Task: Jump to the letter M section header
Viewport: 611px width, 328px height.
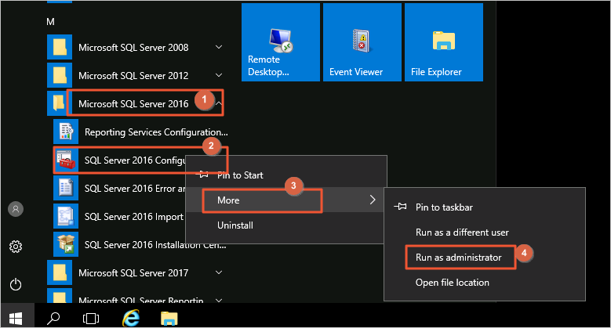Action: (50, 22)
